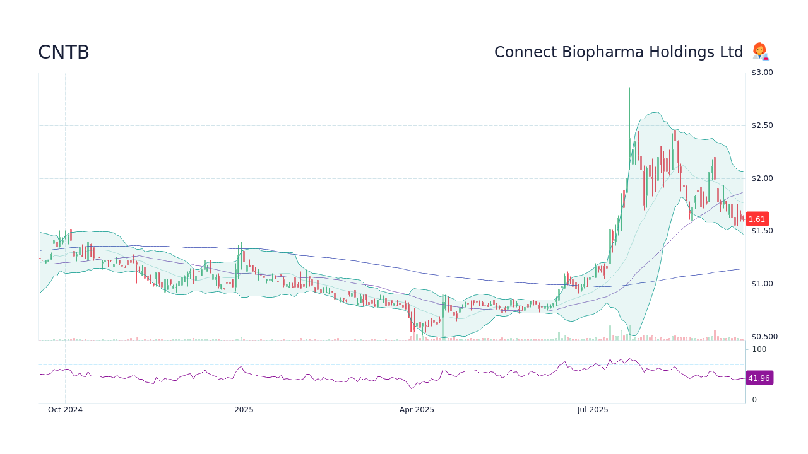The width and height of the screenshot is (808, 454).
Task: Toggle the CNTB ticker symbol label
Action: [63, 52]
